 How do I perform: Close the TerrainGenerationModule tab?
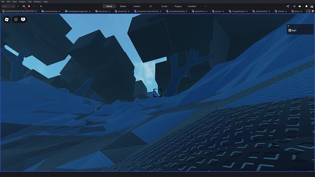click(x=161, y=11)
